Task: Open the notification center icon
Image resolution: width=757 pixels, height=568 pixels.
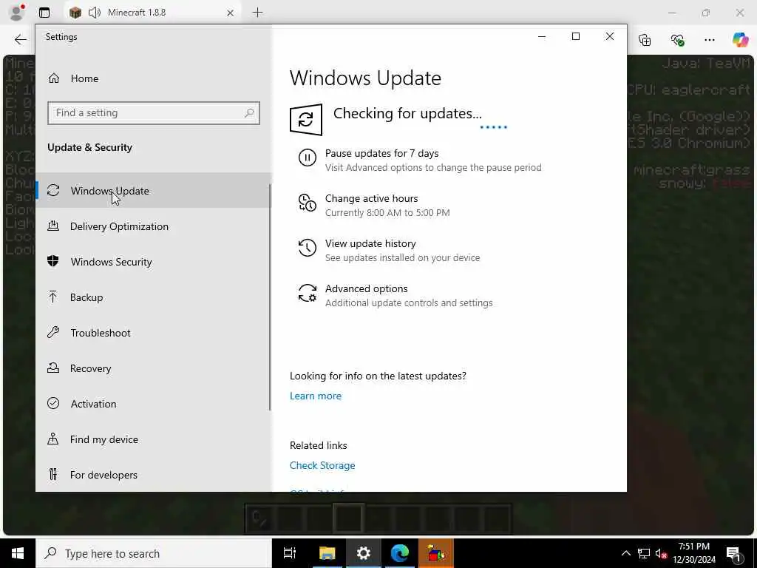Action: [x=733, y=553]
